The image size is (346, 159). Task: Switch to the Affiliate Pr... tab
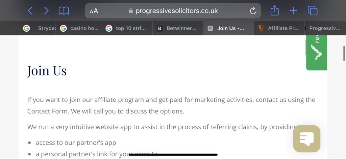pyautogui.click(x=279, y=28)
